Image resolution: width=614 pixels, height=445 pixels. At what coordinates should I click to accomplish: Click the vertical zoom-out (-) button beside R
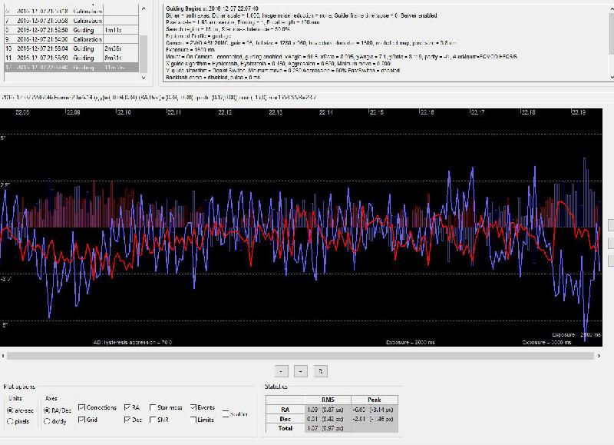tap(300, 371)
